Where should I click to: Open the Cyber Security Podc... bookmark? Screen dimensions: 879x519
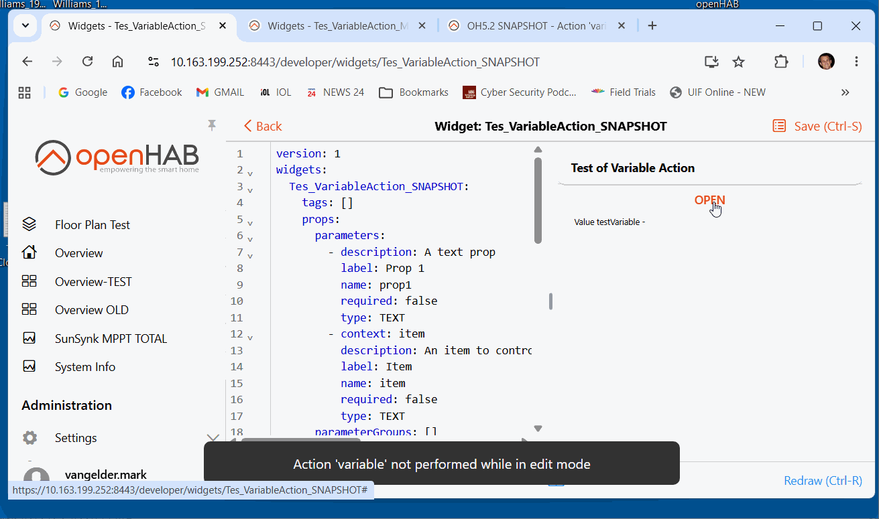(x=520, y=92)
